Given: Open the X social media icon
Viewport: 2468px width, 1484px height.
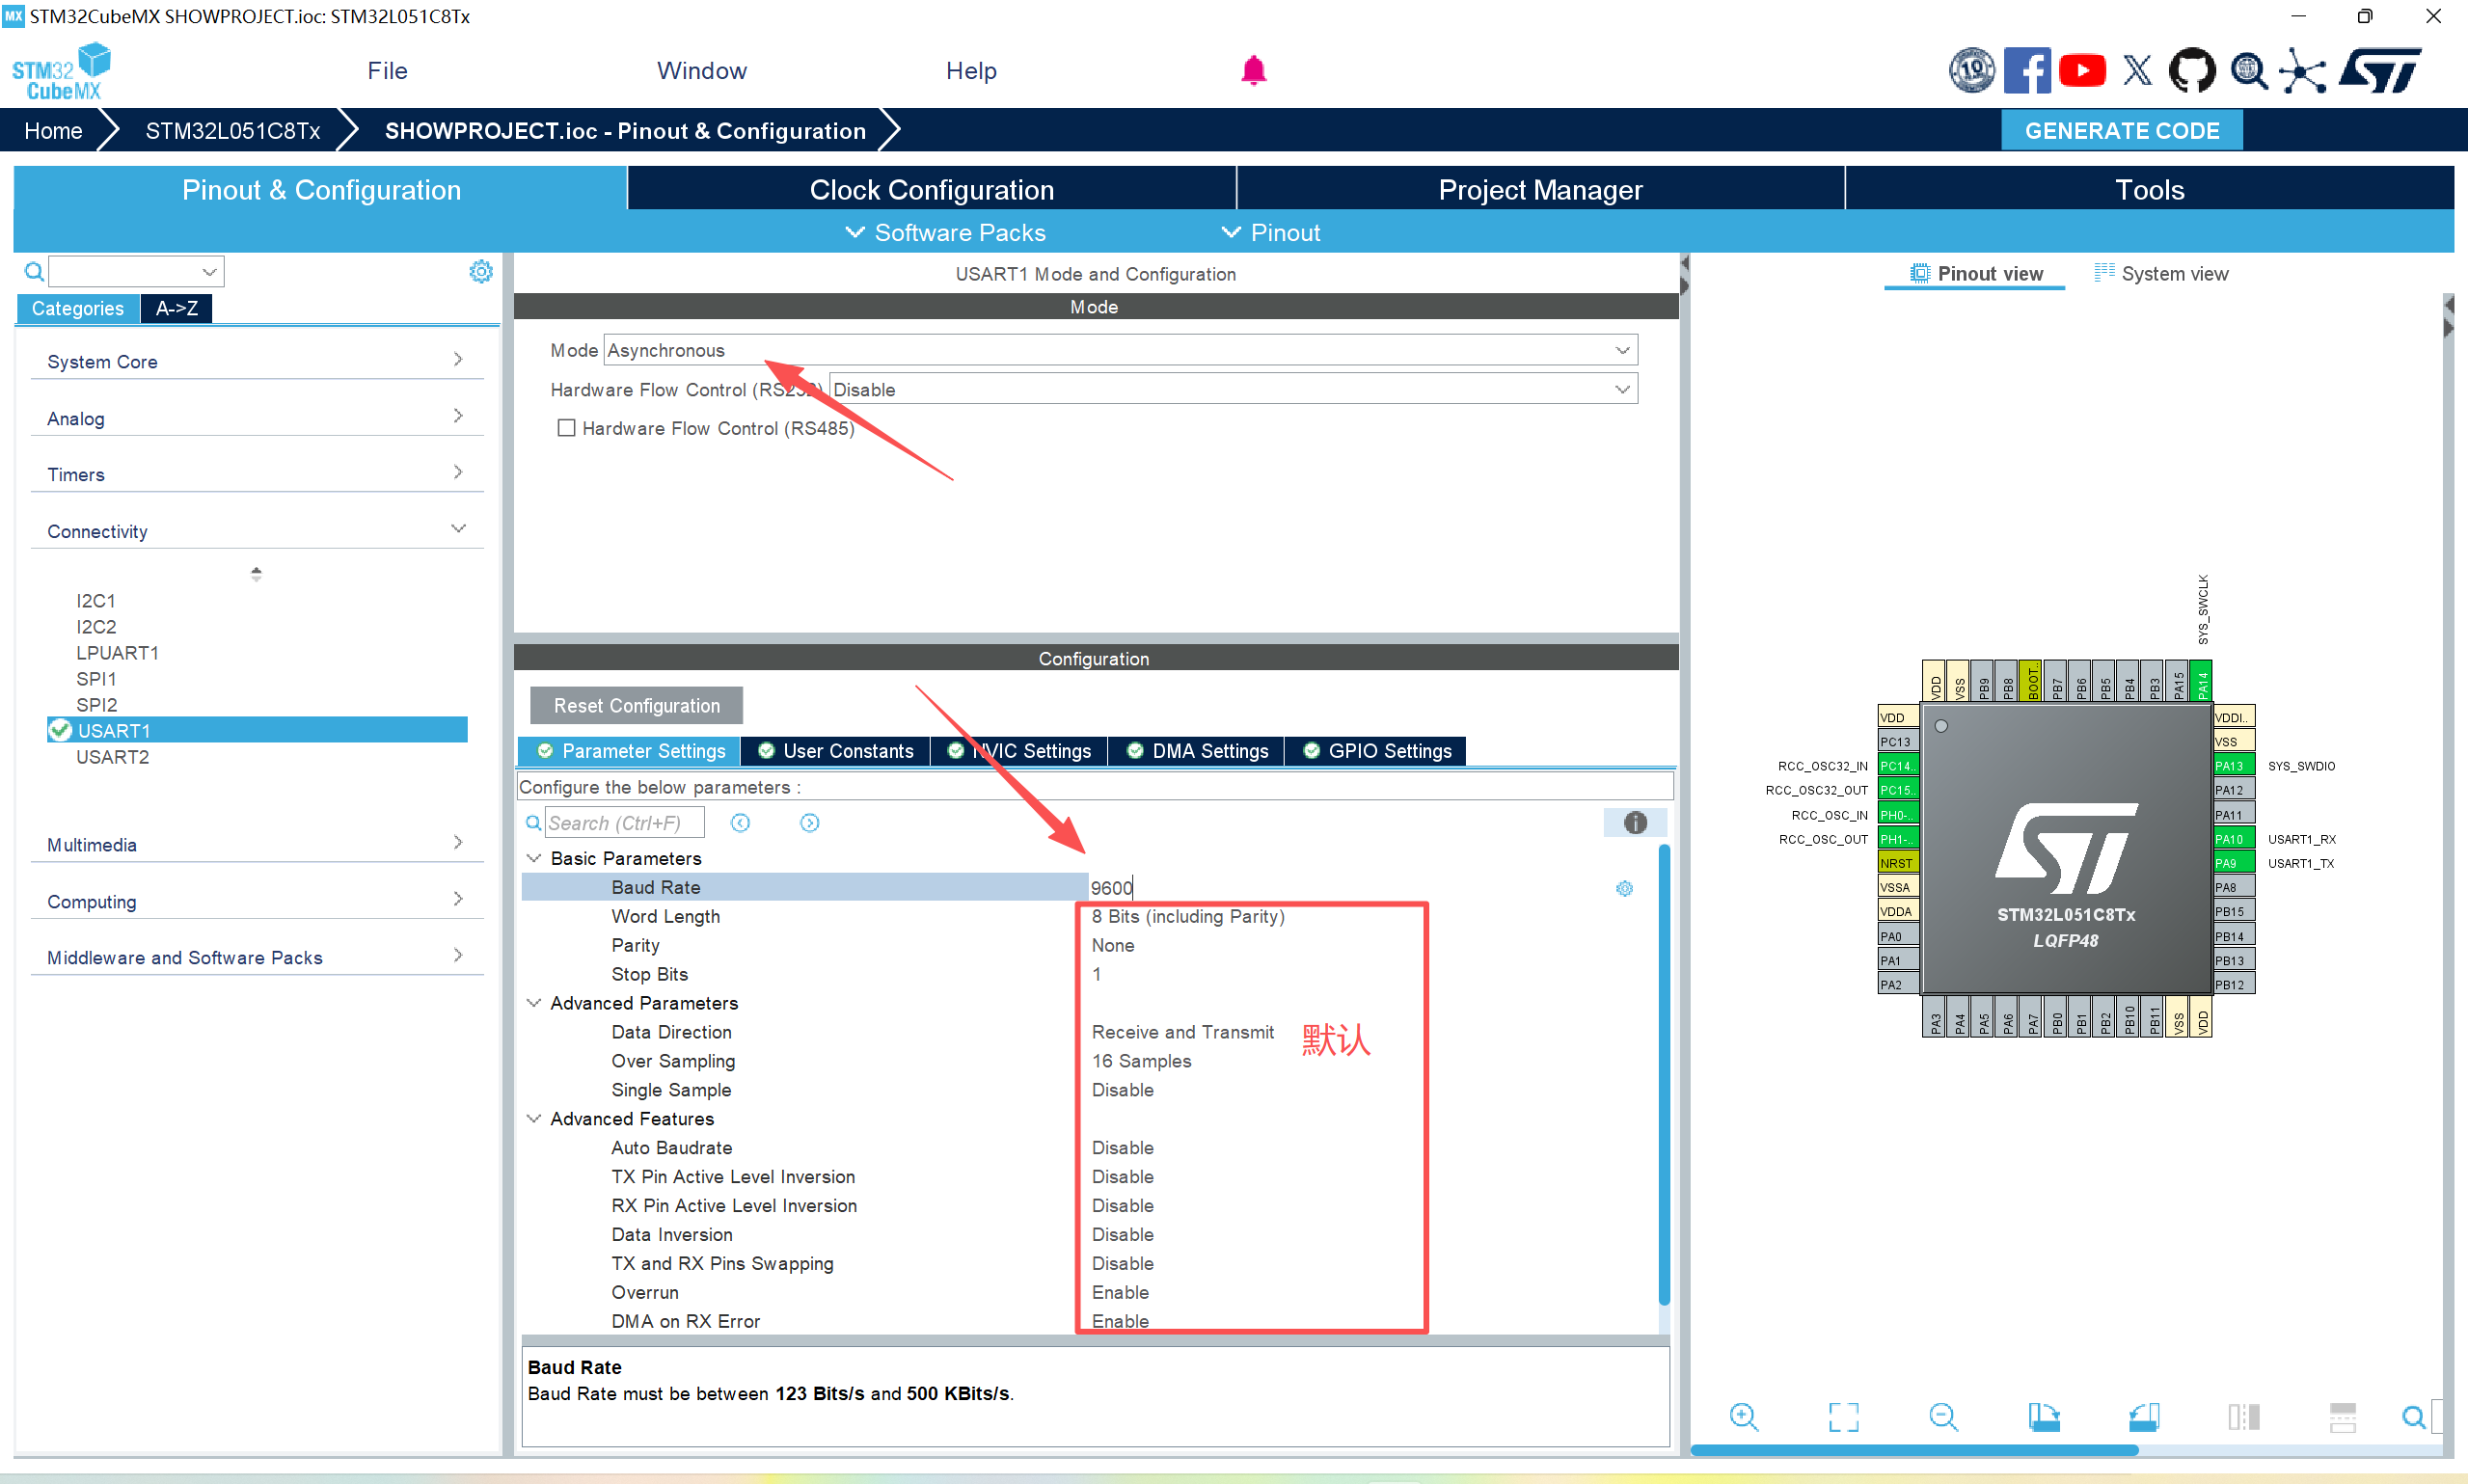Looking at the screenshot, I should tap(2137, 71).
